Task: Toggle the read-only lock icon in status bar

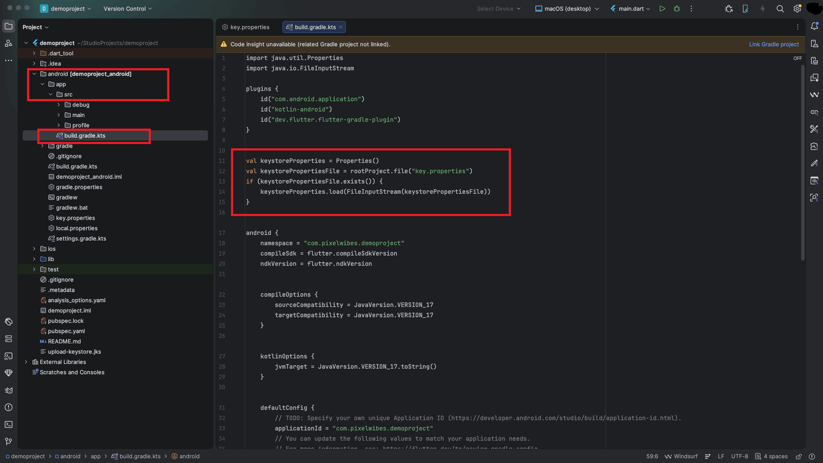Action: [799, 456]
